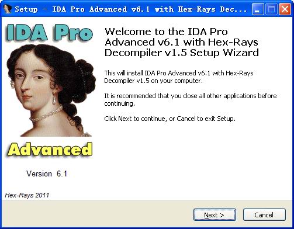Image resolution: width=294 pixels, height=229 pixels.
Task: Click 'This will install IDA Pro Advanced' paragraph
Action: pos(179,77)
